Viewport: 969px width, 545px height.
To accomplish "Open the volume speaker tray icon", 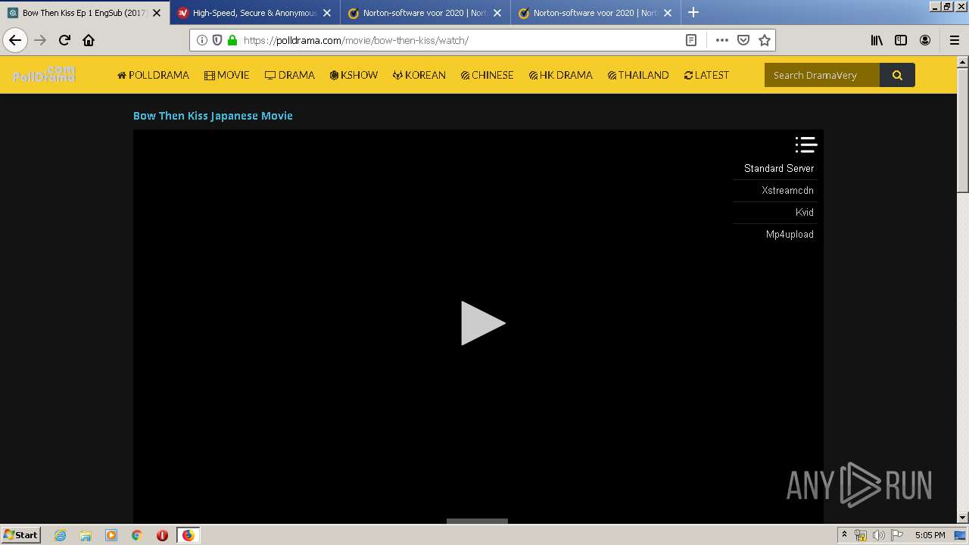I will (x=879, y=535).
